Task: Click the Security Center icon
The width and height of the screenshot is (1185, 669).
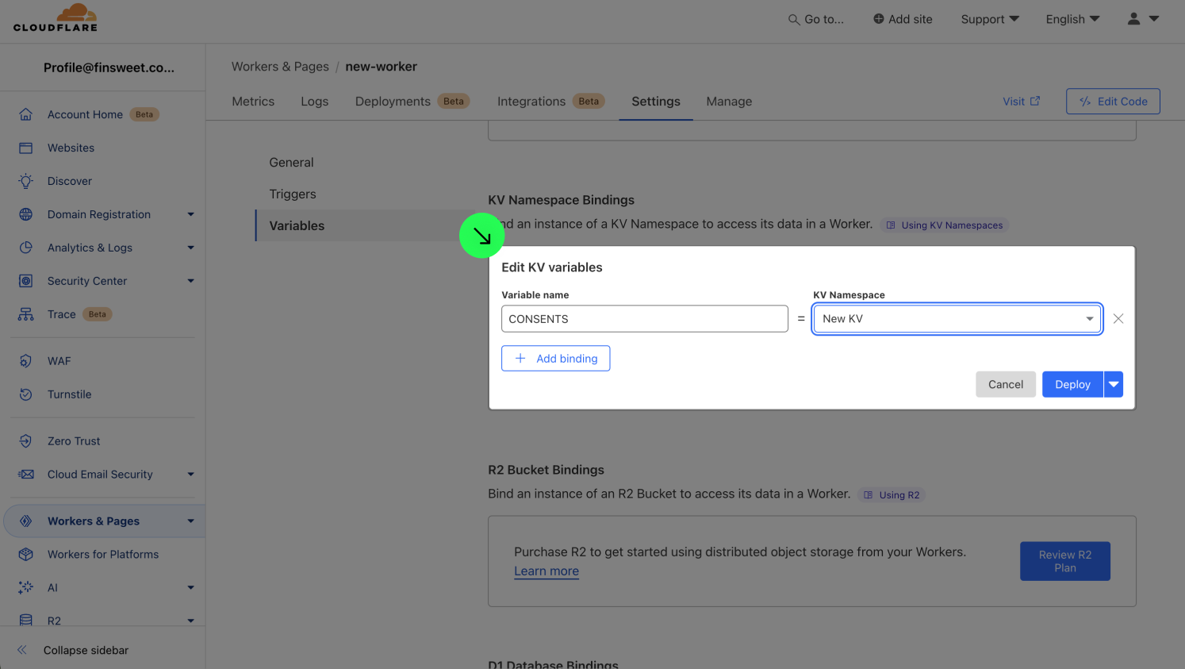Action: tap(26, 281)
